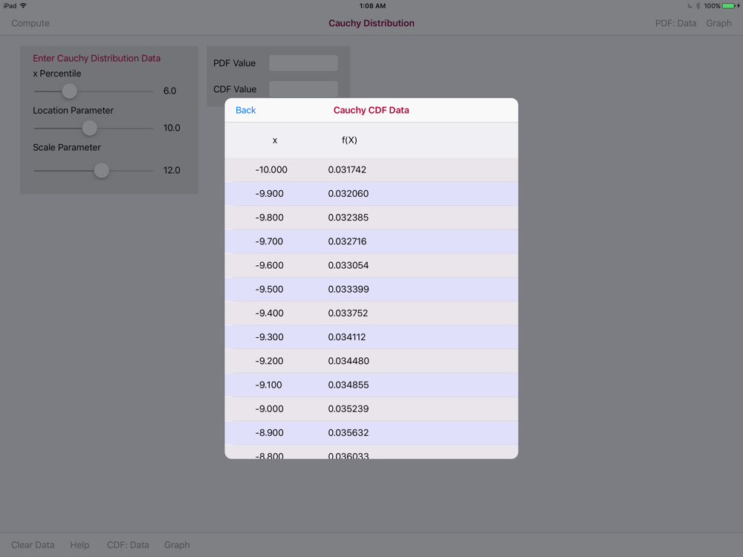Select the x value -9.300 cell

pos(269,336)
